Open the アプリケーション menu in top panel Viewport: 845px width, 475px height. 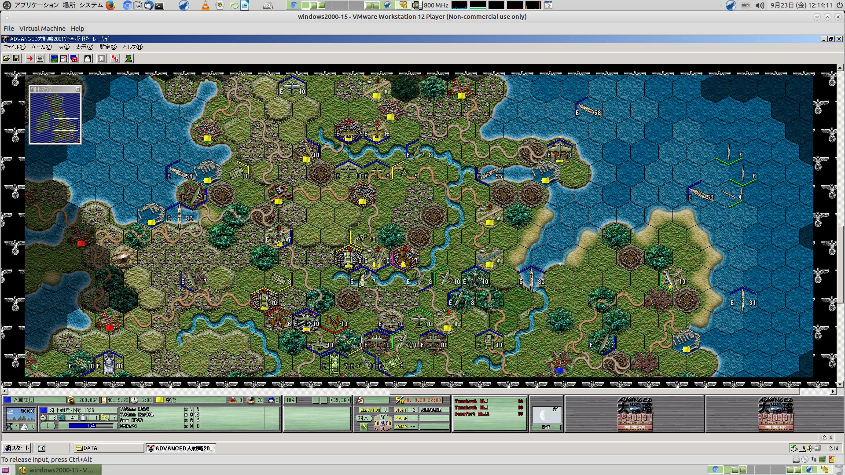click(37, 5)
